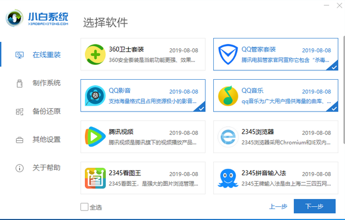The image size is (345, 220).
Task: Select the 2345浏览器 title
Action: [x=258, y=132]
